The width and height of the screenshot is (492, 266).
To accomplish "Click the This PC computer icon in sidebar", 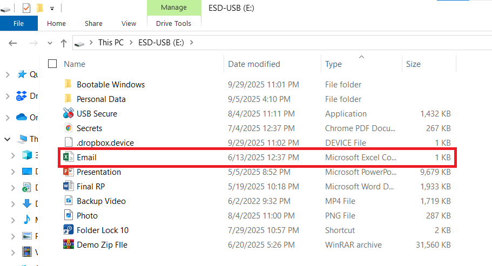I will (x=22, y=139).
